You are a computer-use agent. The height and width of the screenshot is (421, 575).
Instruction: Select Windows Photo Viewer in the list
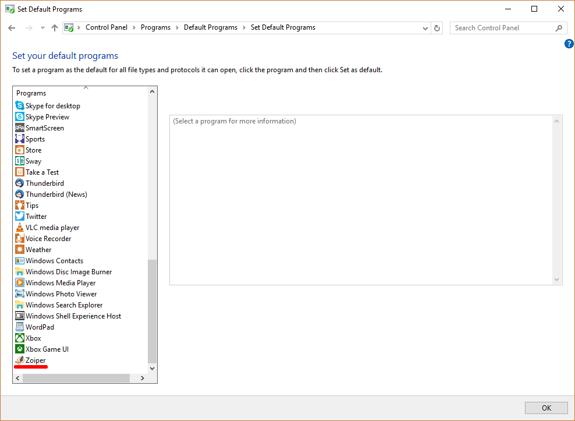(61, 294)
